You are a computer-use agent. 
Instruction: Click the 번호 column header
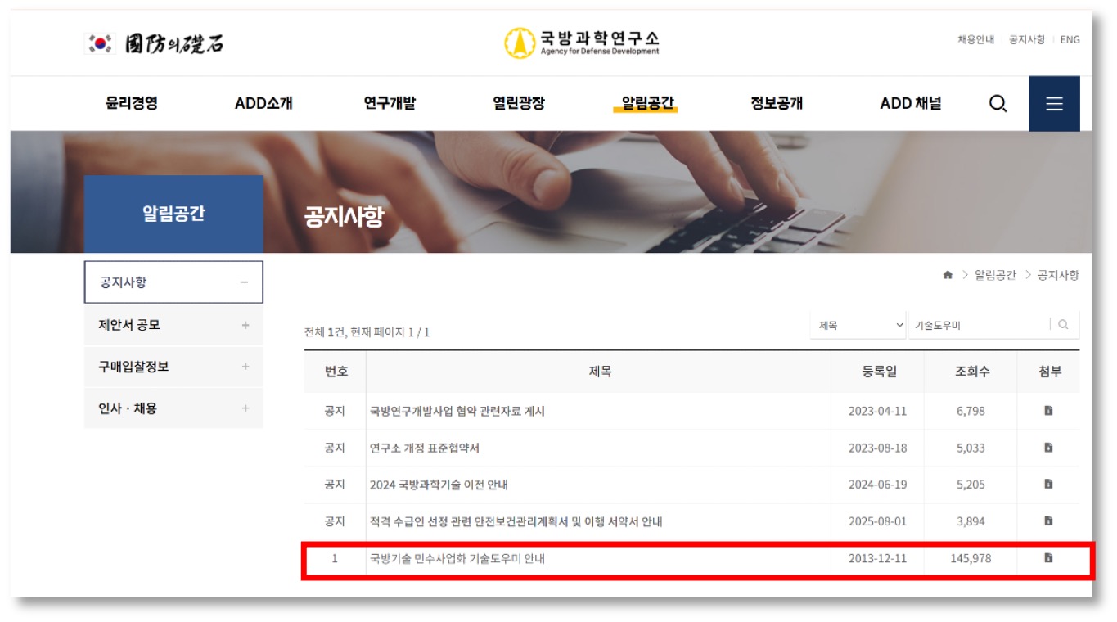coord(336,372)
